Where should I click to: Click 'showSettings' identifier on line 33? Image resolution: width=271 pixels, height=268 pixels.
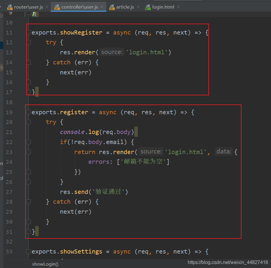pos(81,251)
